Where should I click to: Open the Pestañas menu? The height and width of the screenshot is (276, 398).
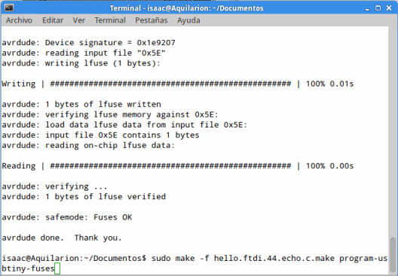152,20
